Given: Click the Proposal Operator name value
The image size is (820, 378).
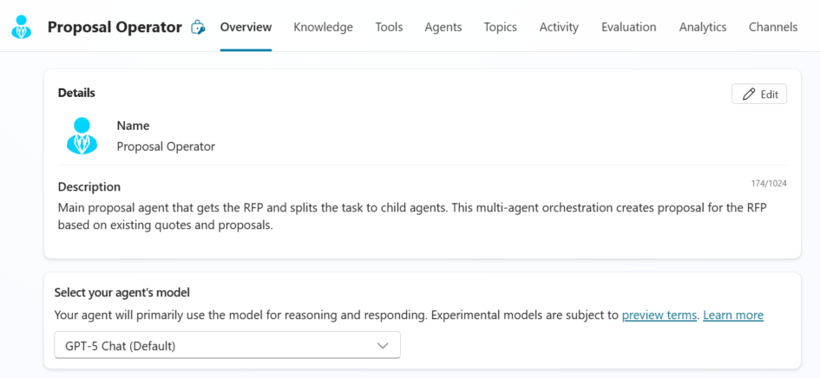Looking at the screenshot, I should [166, 147].
